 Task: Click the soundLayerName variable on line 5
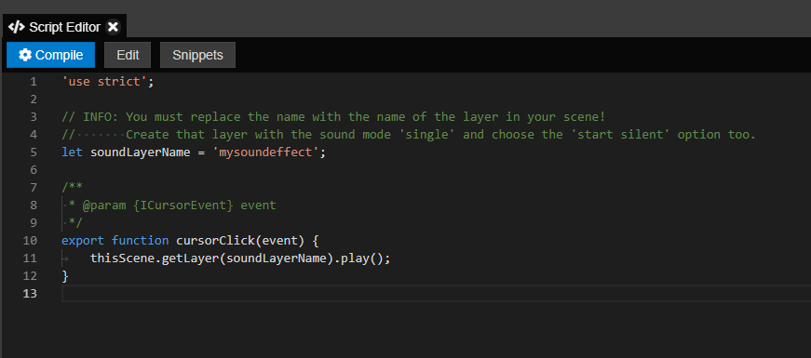(141, 152)
